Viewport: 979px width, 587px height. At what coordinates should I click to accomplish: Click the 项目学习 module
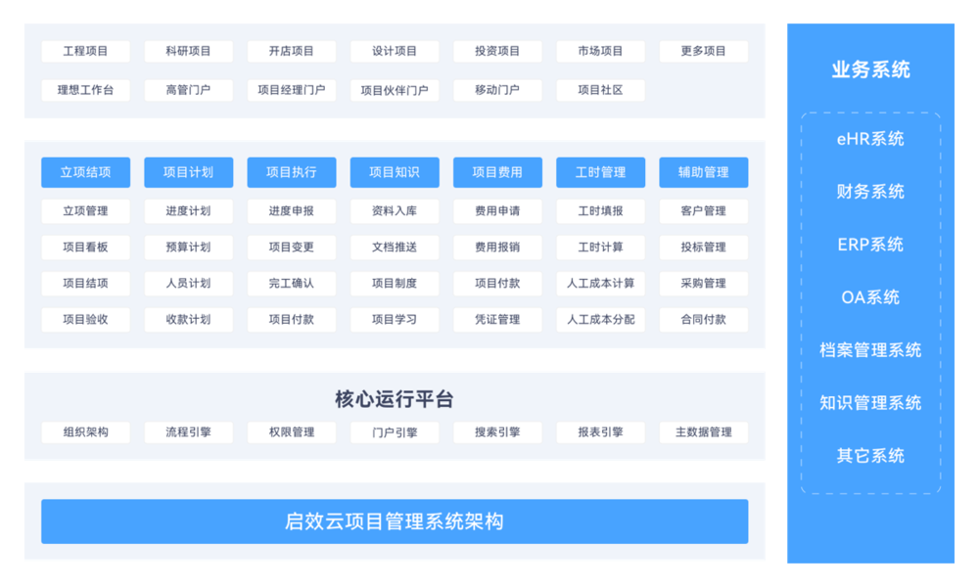point(395,319)
